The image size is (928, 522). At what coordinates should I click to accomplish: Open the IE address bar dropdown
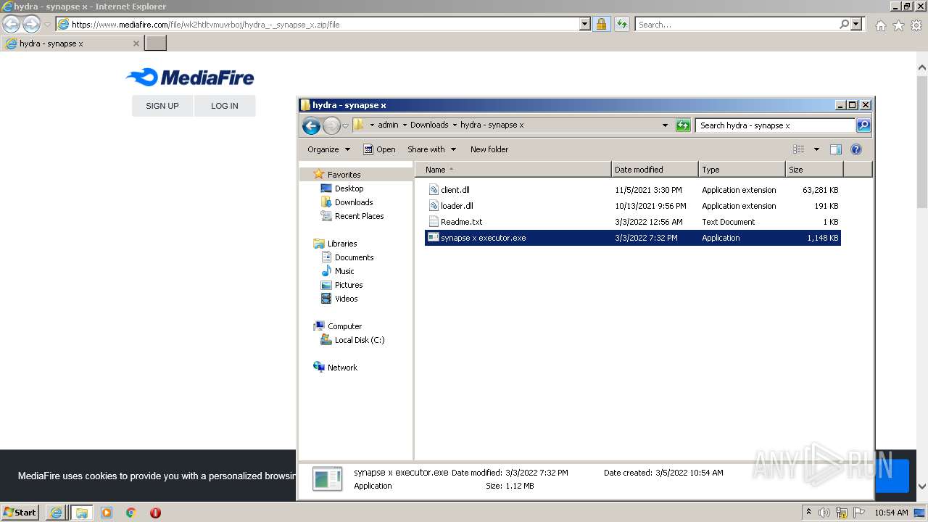pos(585,24)
